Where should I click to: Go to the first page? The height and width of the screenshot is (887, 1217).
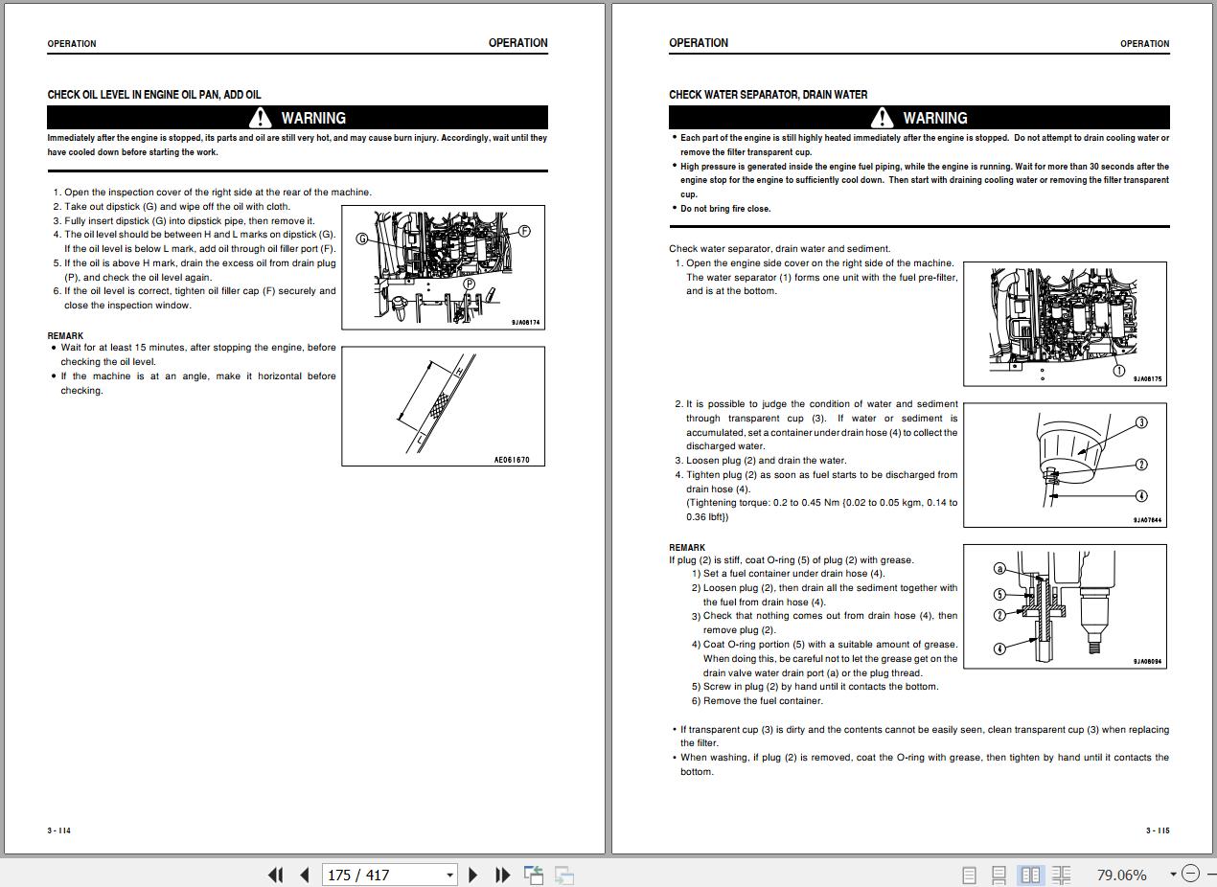click(275, 875)
